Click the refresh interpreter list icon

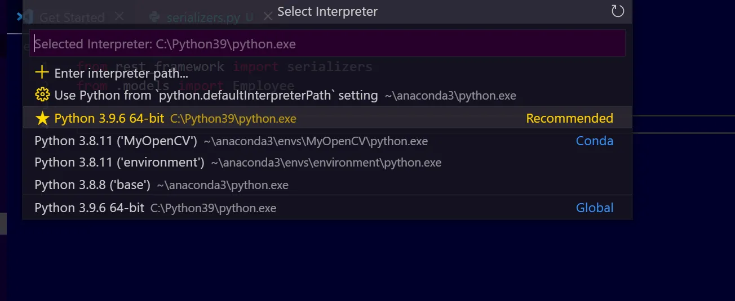pyautogui.click(x=618, y=11)
